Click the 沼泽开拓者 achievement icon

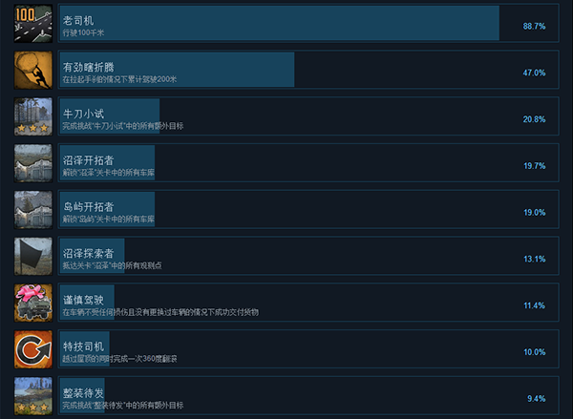32,163
